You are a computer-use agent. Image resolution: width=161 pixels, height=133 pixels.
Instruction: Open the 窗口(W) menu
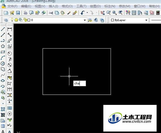[x=140, y=6]
